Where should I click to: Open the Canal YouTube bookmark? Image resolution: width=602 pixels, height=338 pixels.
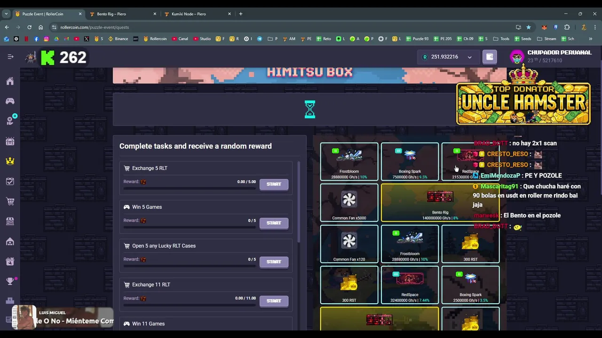[x=180, y=39]
